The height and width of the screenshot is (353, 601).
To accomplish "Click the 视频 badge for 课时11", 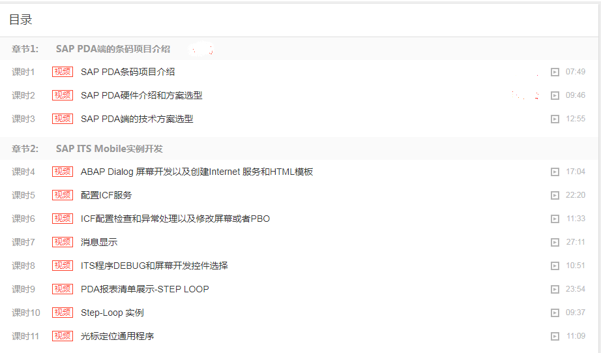I will pyautogui.click(x=63, y=336).
